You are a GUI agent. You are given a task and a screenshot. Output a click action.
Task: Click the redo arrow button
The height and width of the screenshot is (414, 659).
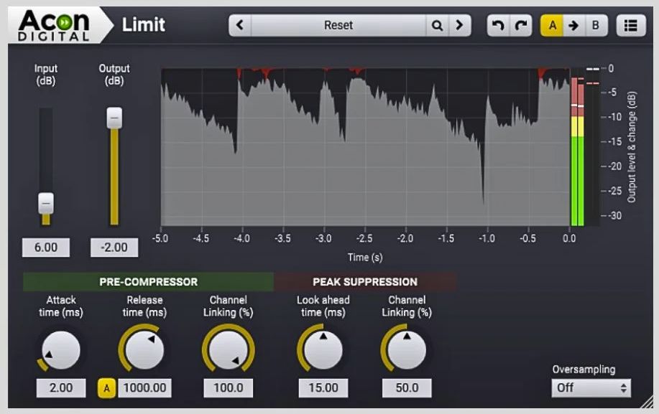(520, 25)
